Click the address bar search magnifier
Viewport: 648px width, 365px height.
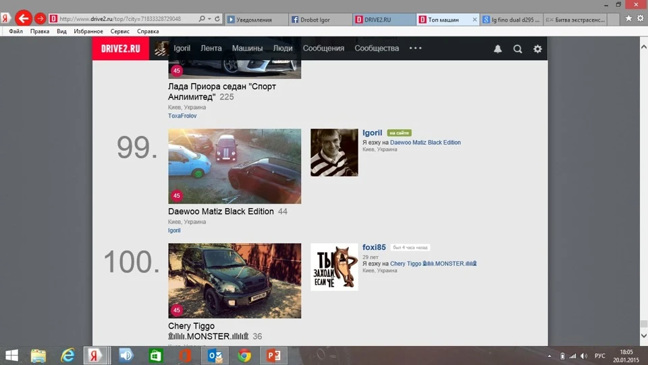click(x=202, y=19)
